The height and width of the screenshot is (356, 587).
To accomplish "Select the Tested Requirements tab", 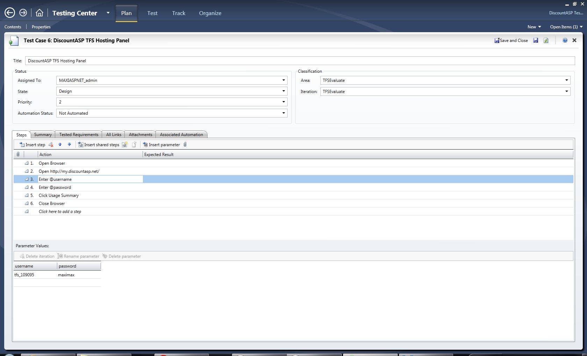I will (x=79, y=135).
